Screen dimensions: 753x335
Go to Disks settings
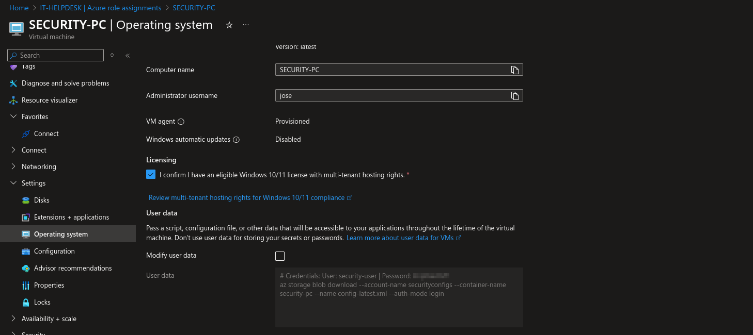click(42, 200)
